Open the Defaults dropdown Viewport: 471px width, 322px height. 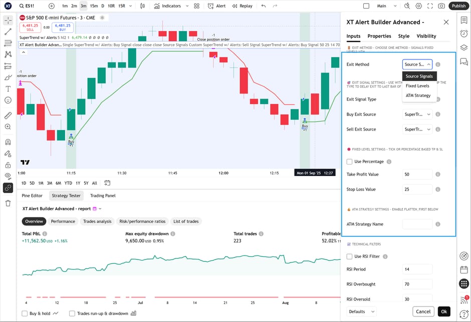(x=361, y=311)
